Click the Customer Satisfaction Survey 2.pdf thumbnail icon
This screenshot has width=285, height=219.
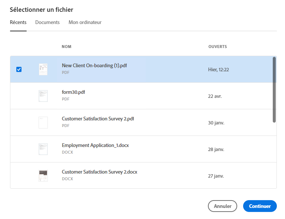pyautogui.click(x=43, y=123)
